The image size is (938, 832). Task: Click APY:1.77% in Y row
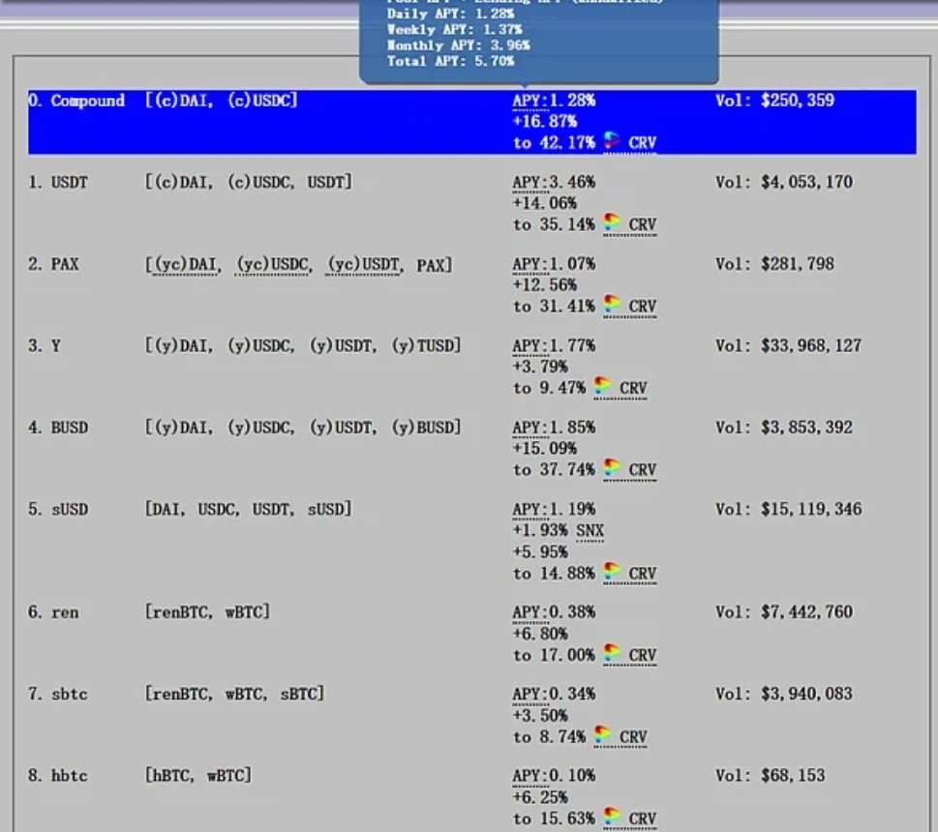pyautogui.click(x=554, y=346)
